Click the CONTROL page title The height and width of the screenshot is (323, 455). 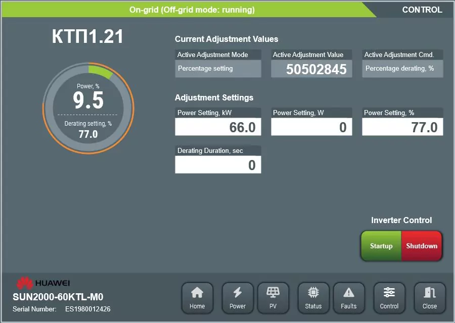tap(422, 10)
